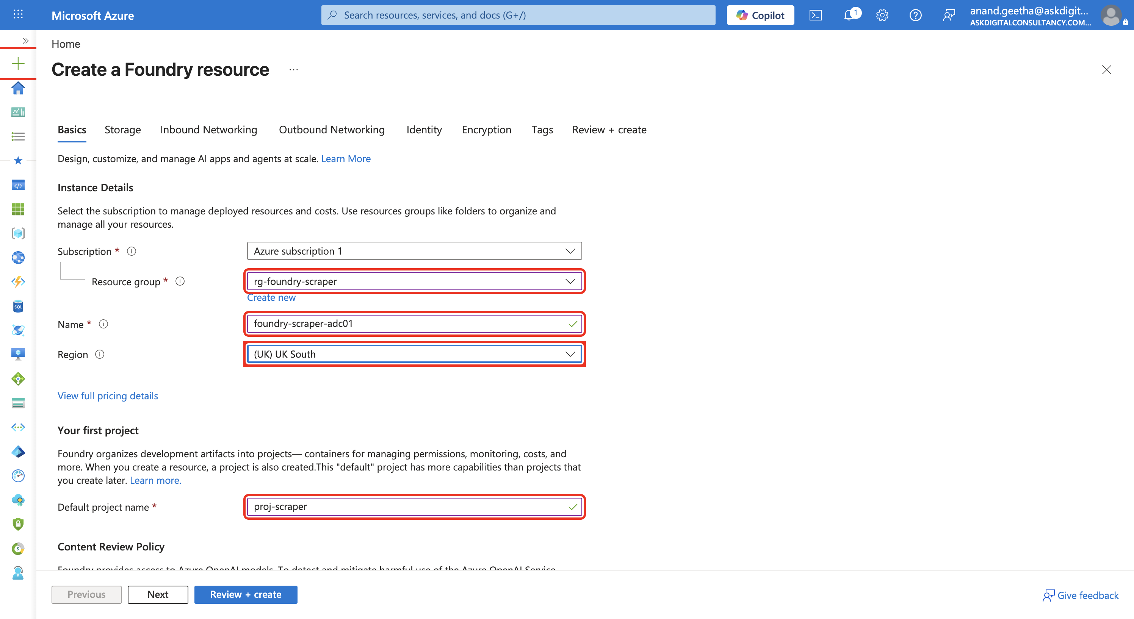The height and width of the screenshot is (619, 1134).
Task: Open All resources green grid icon
Action: pyautogui.click(x=18, y=209)
